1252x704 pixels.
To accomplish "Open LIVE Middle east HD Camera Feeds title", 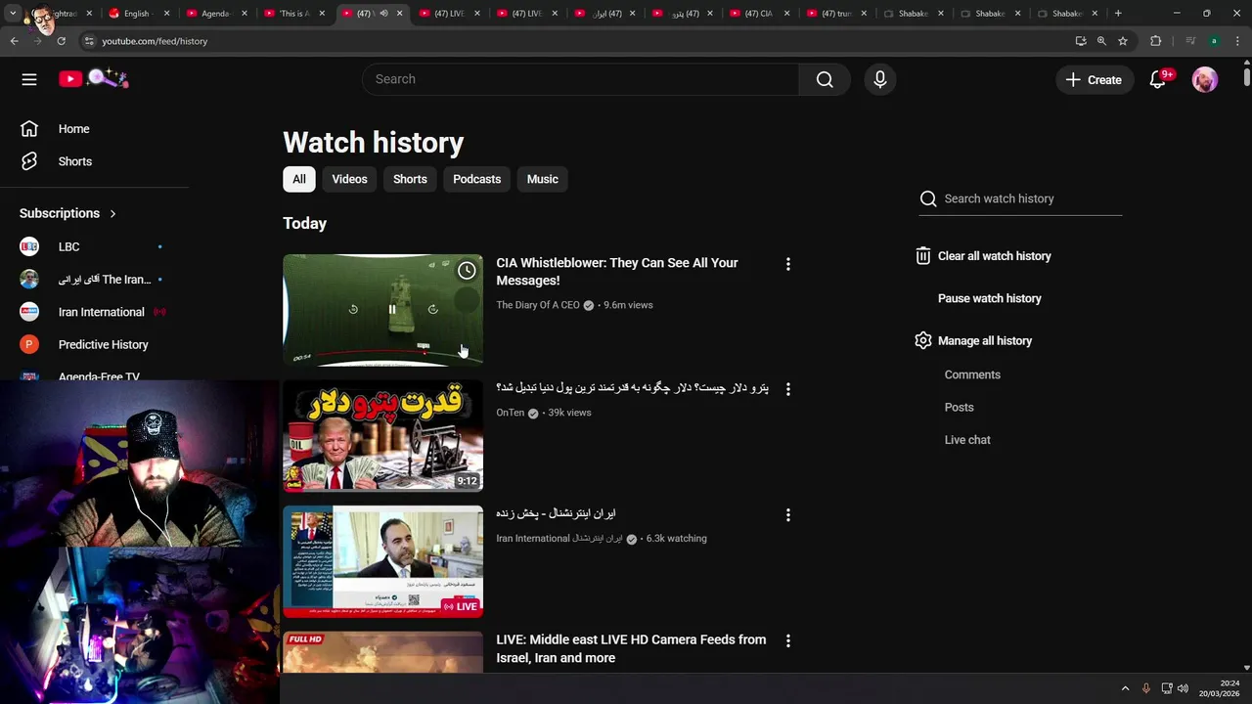I will tap(631, 648).
